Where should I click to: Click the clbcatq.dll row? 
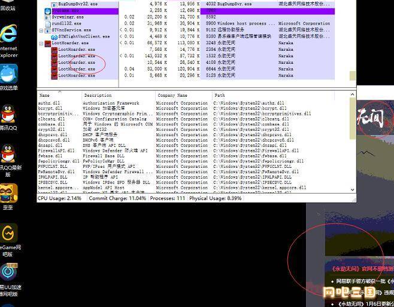[x=186, y=119]
